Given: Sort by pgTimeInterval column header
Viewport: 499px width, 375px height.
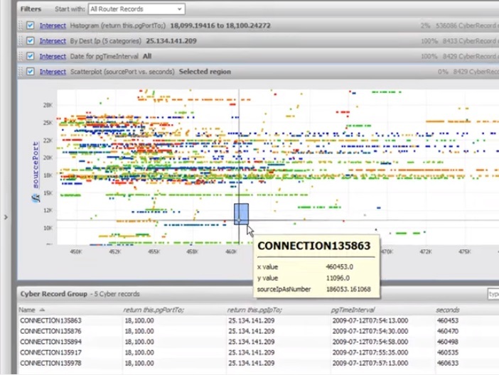Looking at the screenshot, I should 353,310.
